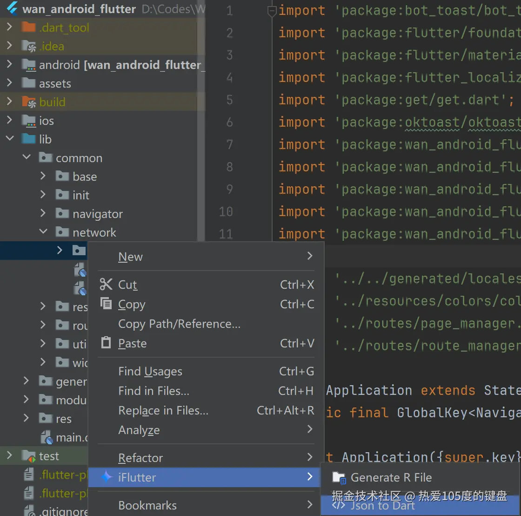
Task: Select the .dart_tool folder icon
Action: click(28, 27)
